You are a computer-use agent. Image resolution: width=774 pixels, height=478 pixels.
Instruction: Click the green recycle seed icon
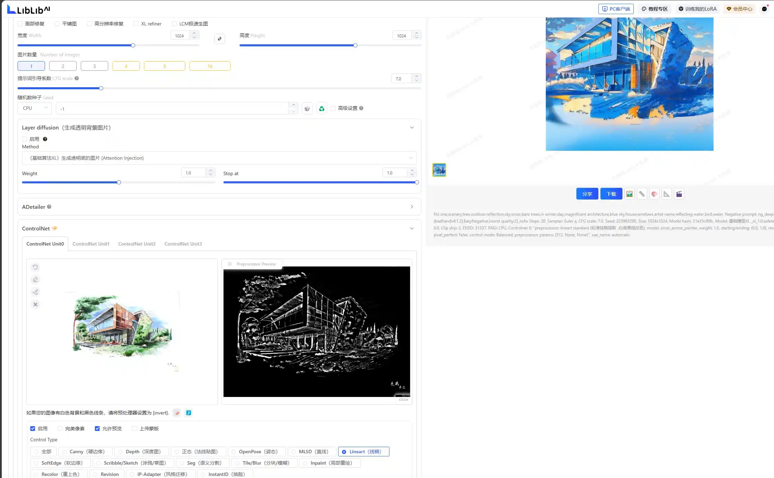coord(321,109)
